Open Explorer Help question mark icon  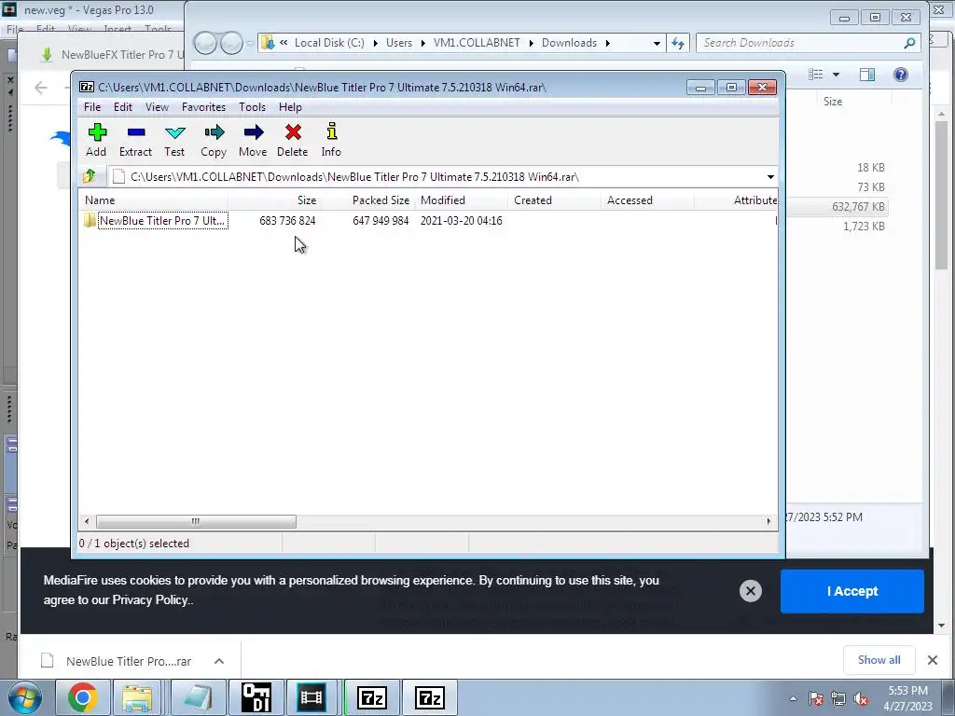[900, 75]
